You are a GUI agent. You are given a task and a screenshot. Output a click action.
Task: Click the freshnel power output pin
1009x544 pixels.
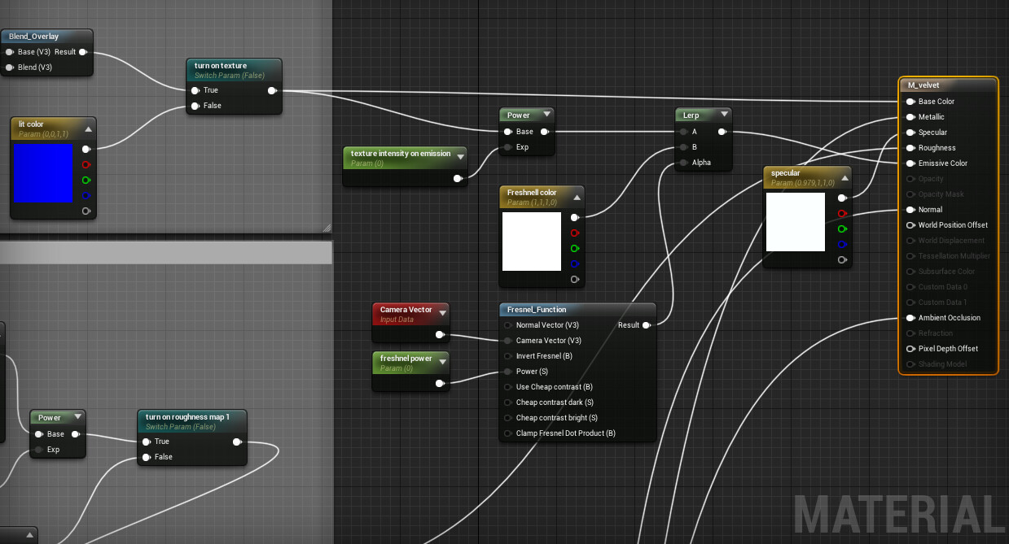point(440,383)
